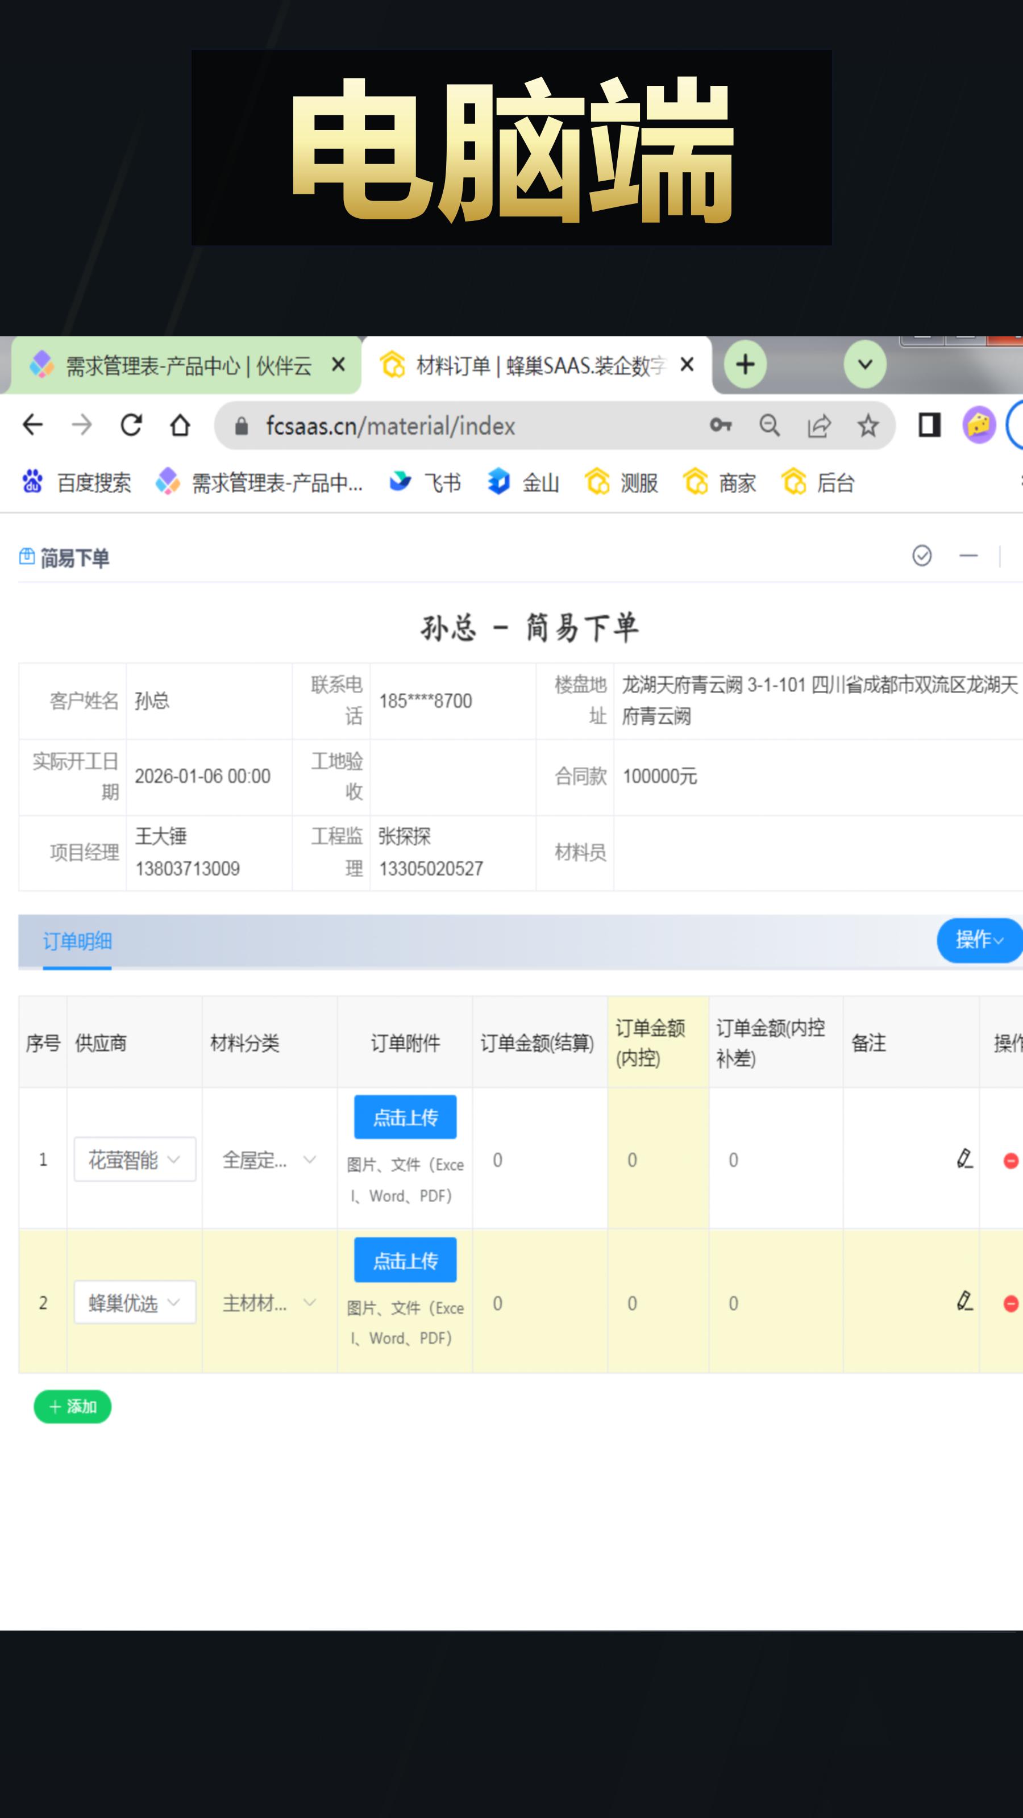Reload the page
The image size is (1023, 1818).
[x=131, y=426]
